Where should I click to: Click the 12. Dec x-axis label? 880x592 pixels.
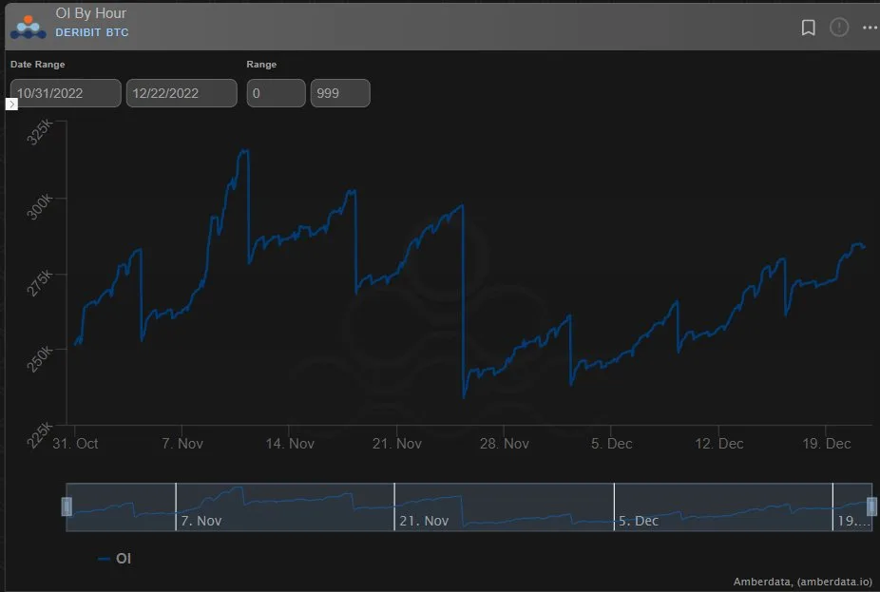[719, 444]
